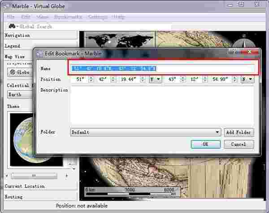The image size is (269, 213).
Task: Adjust the latitude seconds stepper
Action: pyautogui.click(x=234, y=79)
